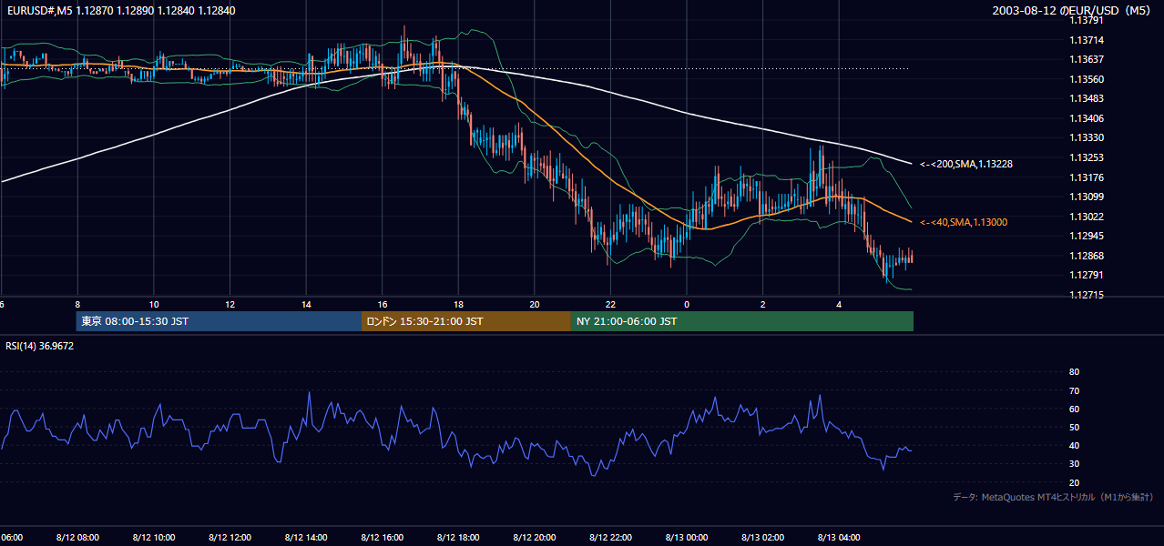Click RSI scale value 40
The image size is (1164, 546).
click(1074, 445)
